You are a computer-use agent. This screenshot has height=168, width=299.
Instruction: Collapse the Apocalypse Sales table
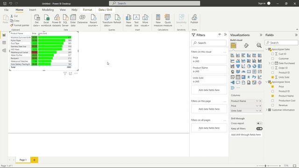pos(266,49)
